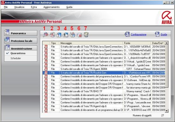The height and width of the screenshot is (122, 175).
Task: Select the row with source tbsecu.dll
Action: pyautogui.click(x=104, y=99)
